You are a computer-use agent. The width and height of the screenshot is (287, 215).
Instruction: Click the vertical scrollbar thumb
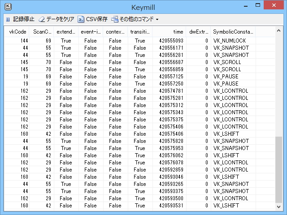278,170
